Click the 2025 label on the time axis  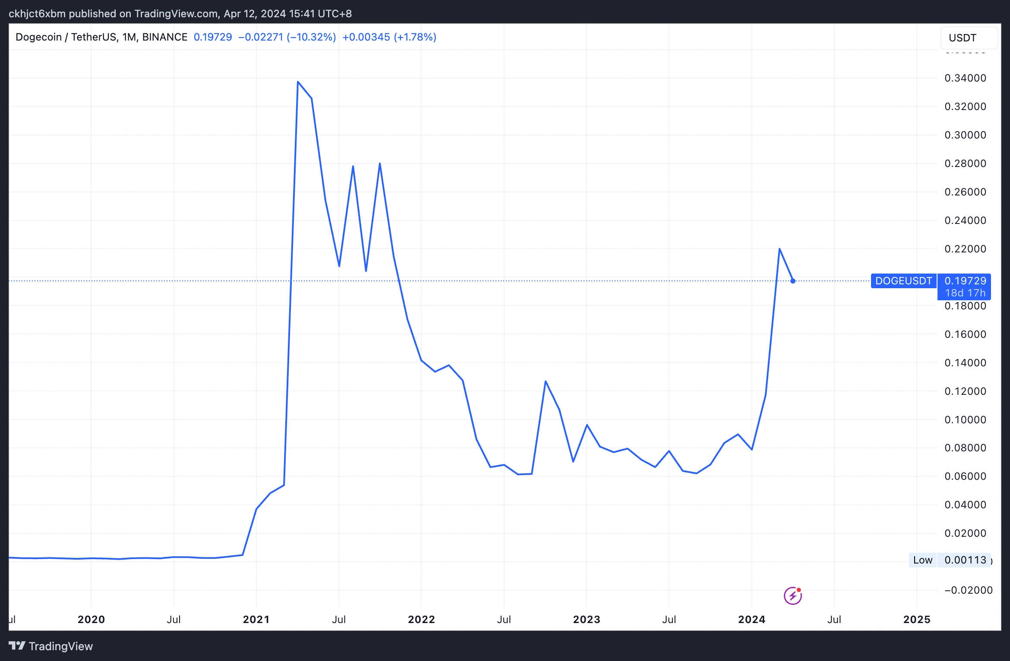point(917,620)
